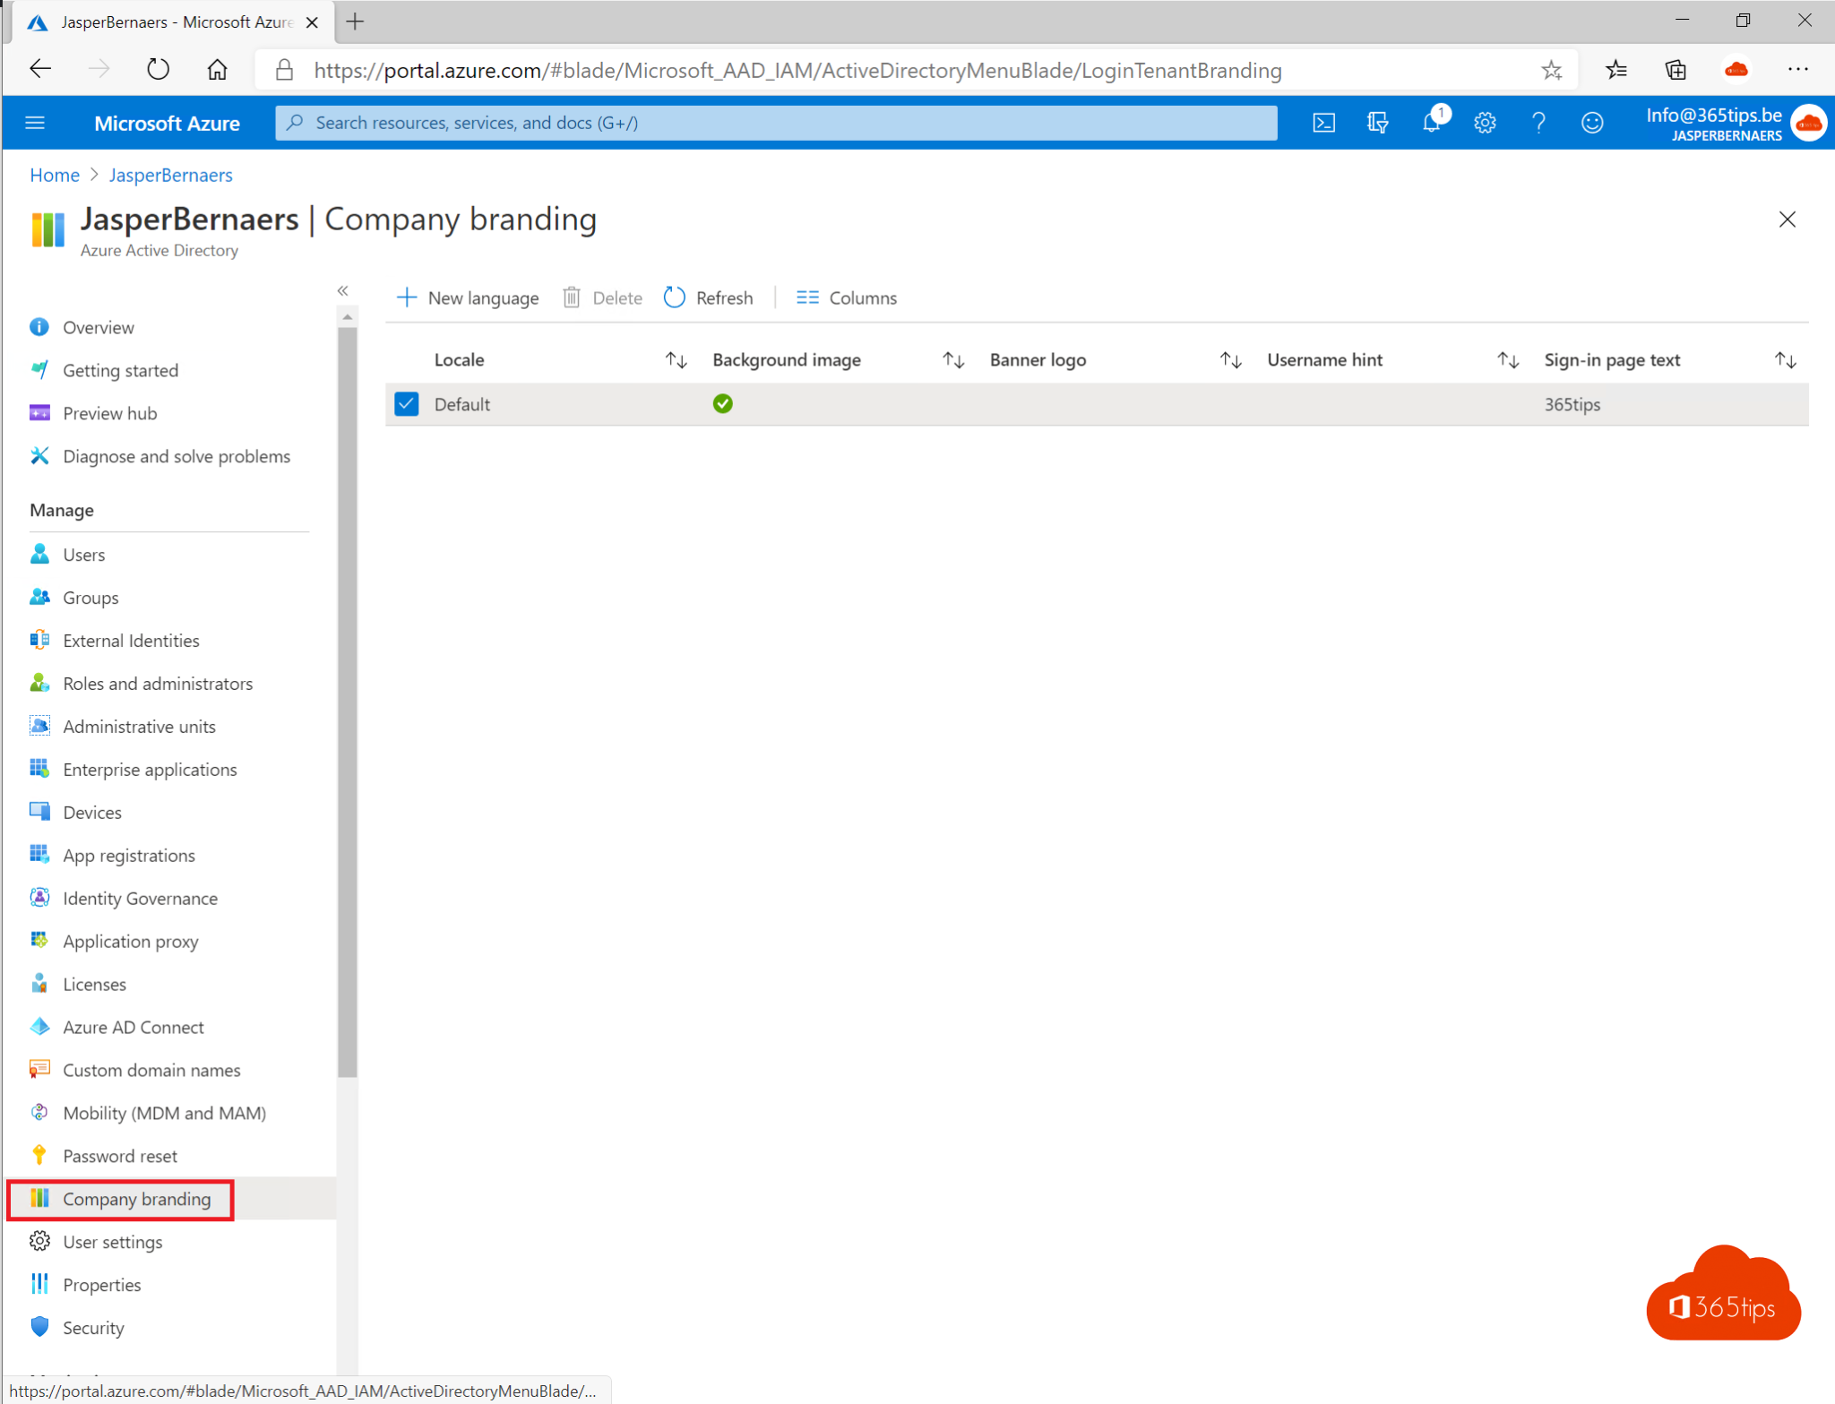This screenshot has height=1404, width=1835.
Task: Click the sidebar vertical scrollbar
Action: [x=348, y=699]
